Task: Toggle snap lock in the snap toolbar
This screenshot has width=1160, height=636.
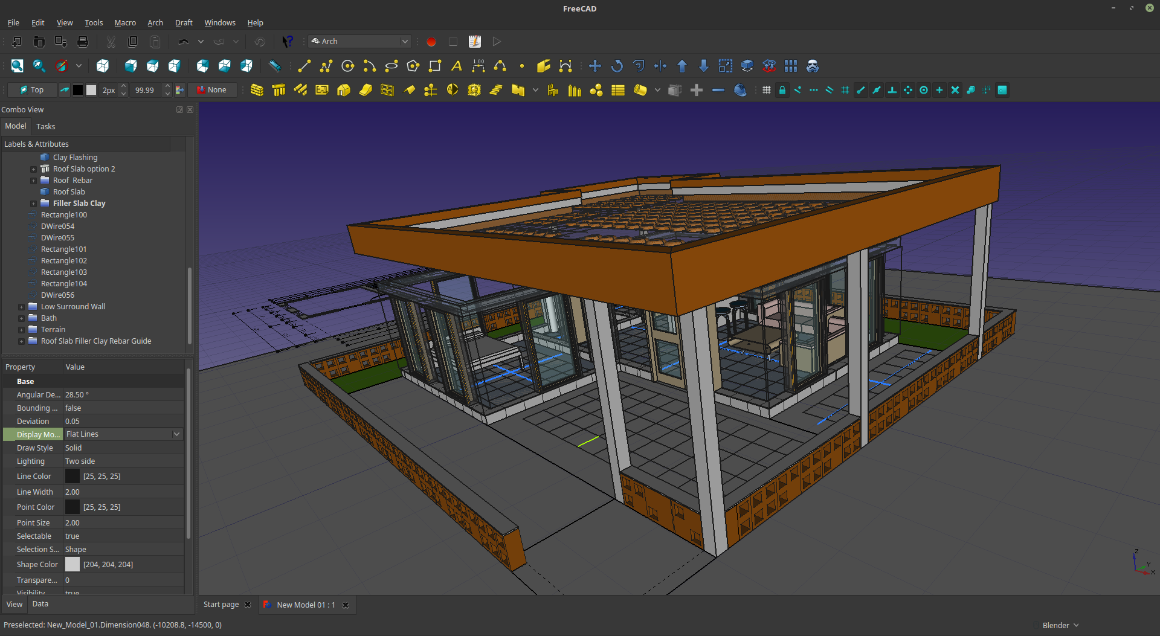Action: tap(783, 89)
